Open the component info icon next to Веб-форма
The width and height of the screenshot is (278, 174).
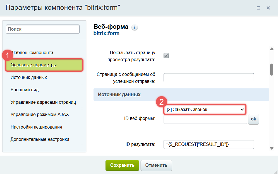click(135, 27)
